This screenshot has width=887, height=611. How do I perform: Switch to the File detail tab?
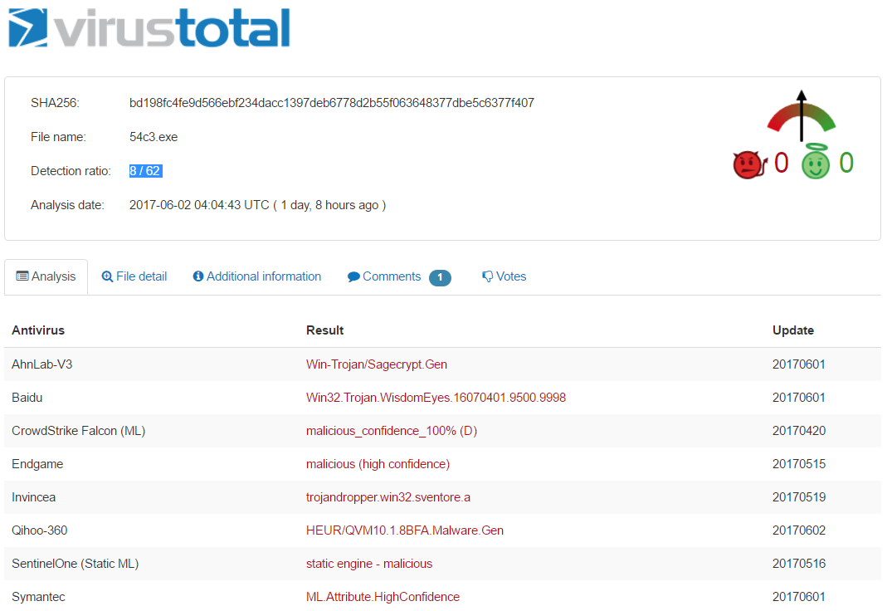[x=134, y=276]
